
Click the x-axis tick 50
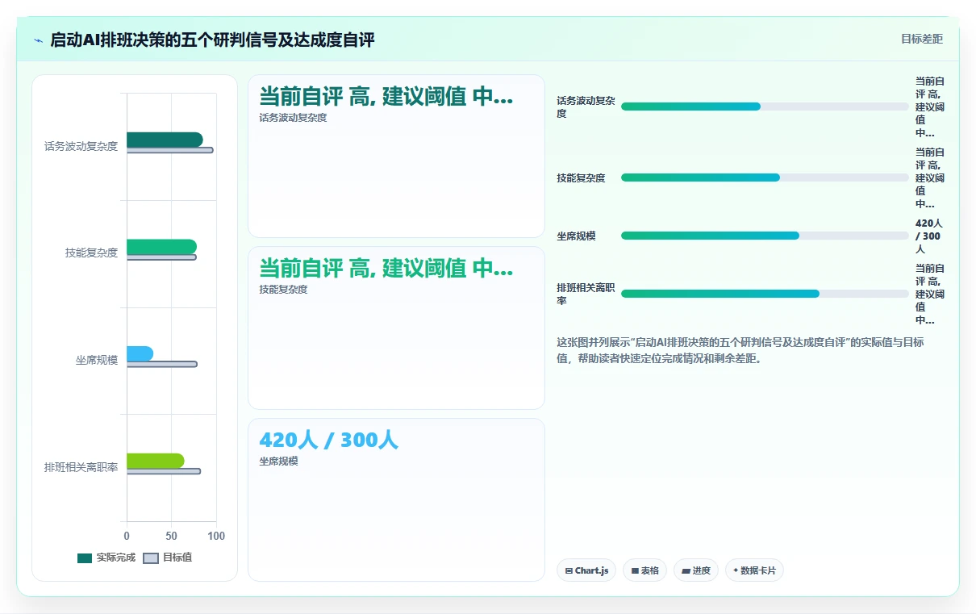171,536
